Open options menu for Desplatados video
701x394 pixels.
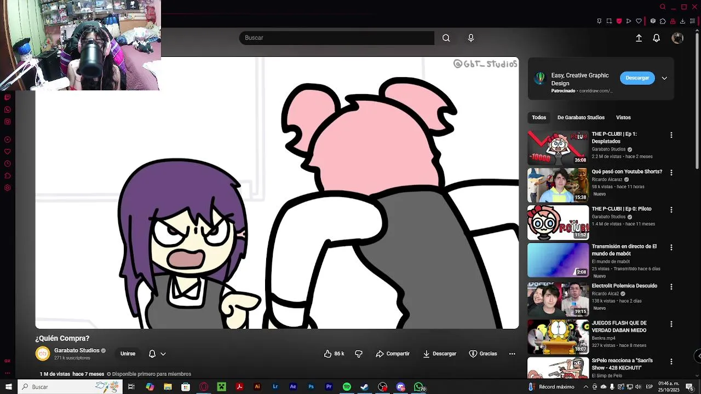(671, 135)
